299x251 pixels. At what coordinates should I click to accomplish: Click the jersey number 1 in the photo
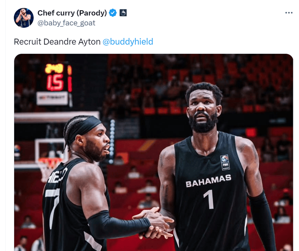tap(209, 200)
